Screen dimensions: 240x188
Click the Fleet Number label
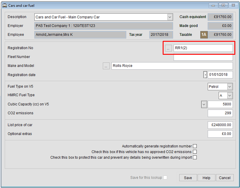coord(19,57)
